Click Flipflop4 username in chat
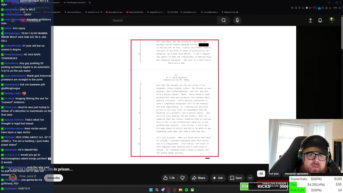343x193 pixels. [9, 137]
